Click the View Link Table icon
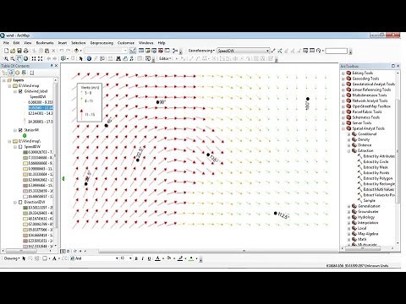The image size is (406, 304). 312,51
